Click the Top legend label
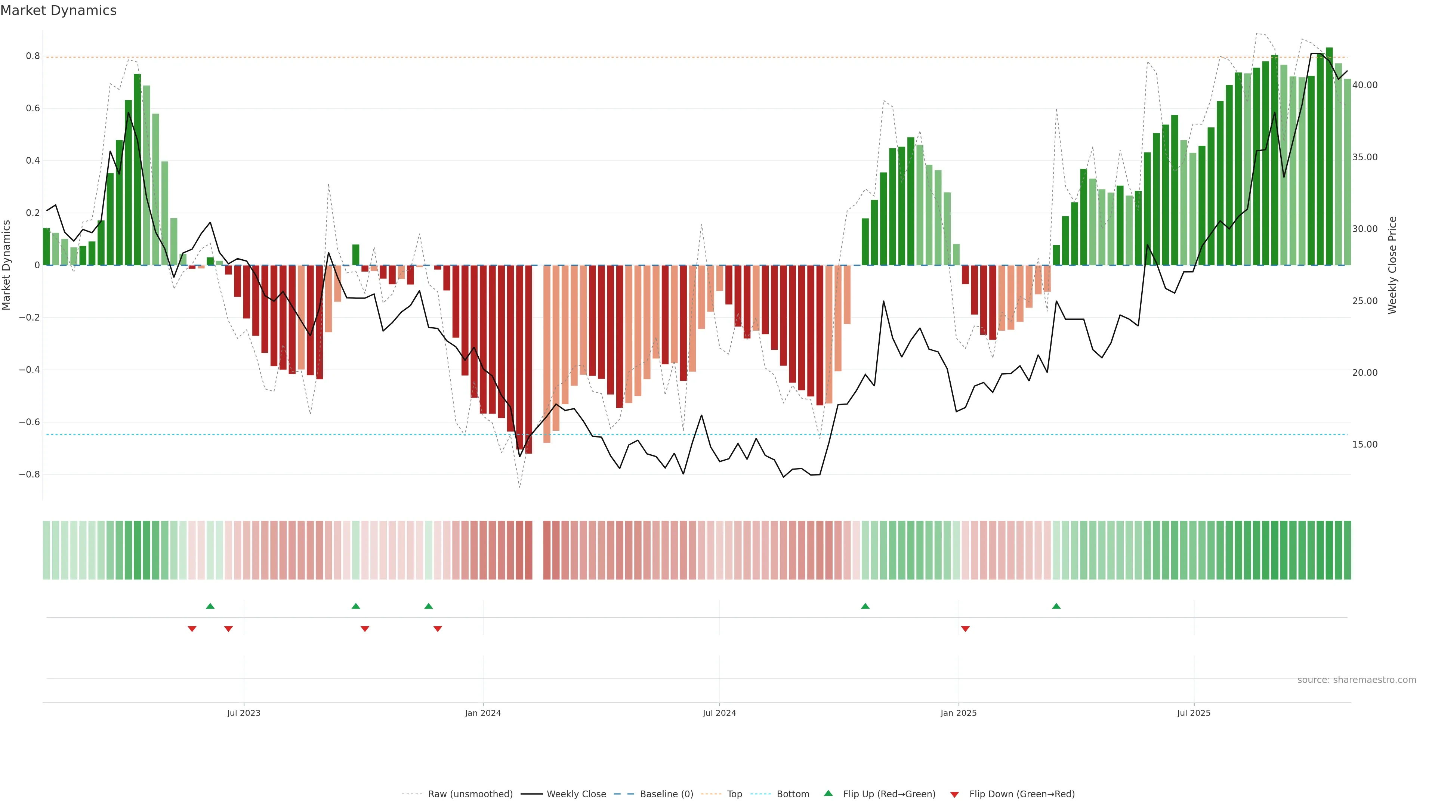 point(734,794)
